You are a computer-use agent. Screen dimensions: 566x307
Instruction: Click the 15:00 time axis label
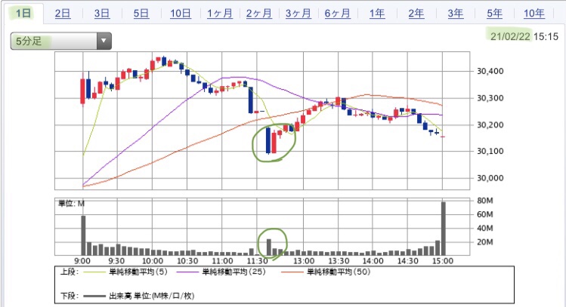[x=443, y=261]
